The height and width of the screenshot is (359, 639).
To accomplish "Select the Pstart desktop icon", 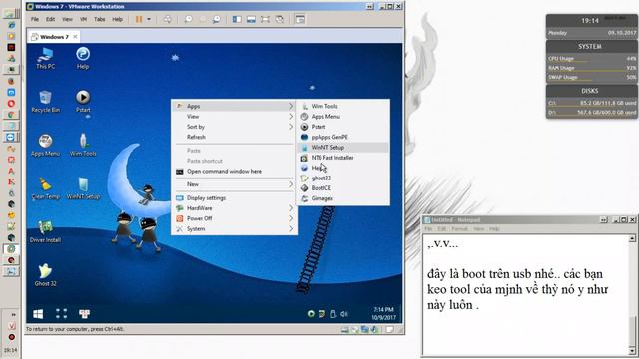I will 83,102.
